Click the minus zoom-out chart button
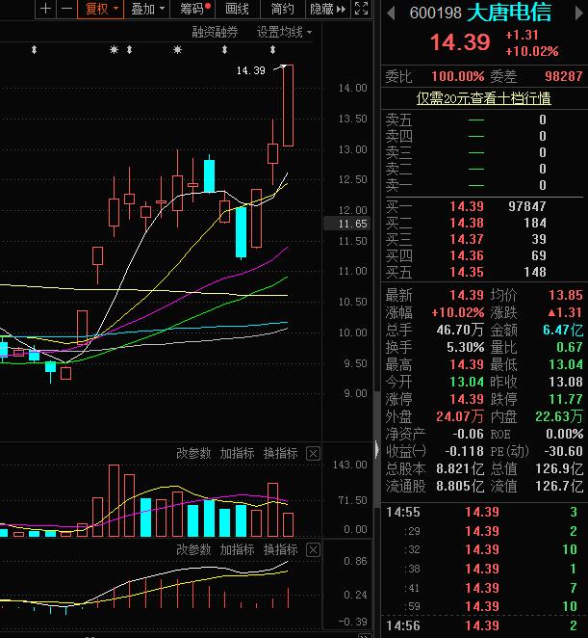 pyautogui.click(x=66, y=9)
